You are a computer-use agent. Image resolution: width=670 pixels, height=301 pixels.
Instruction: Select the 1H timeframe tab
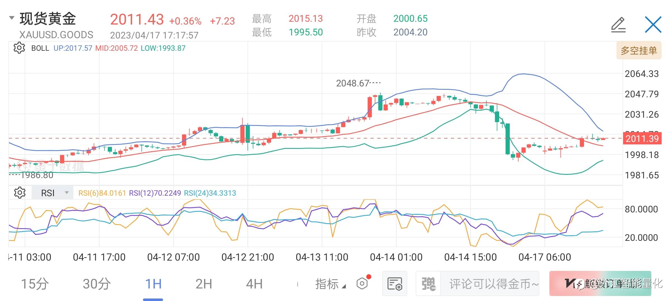[153, 284]
